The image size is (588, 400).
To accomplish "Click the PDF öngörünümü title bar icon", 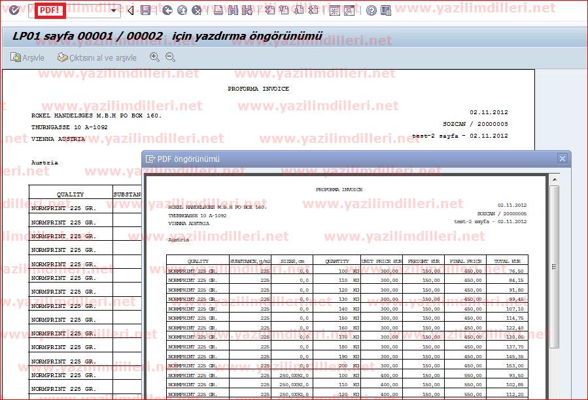I will (x=150, y=159).
